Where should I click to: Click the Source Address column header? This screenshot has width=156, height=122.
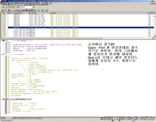coord(21,13)
